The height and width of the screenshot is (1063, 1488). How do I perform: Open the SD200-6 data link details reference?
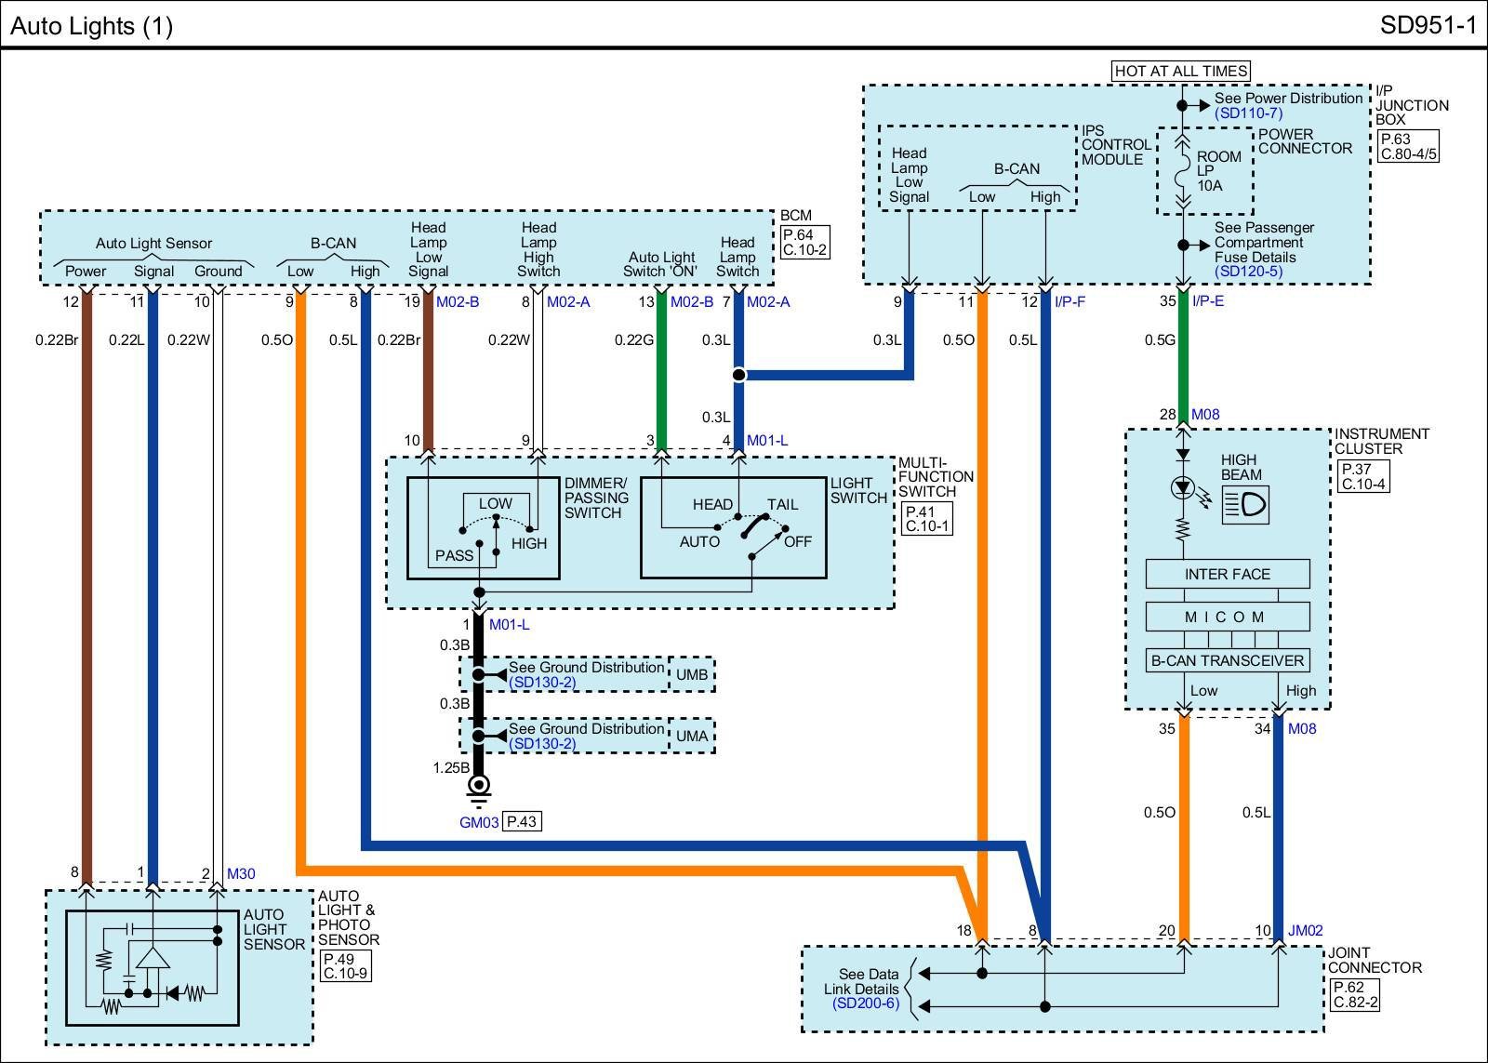865,1003
